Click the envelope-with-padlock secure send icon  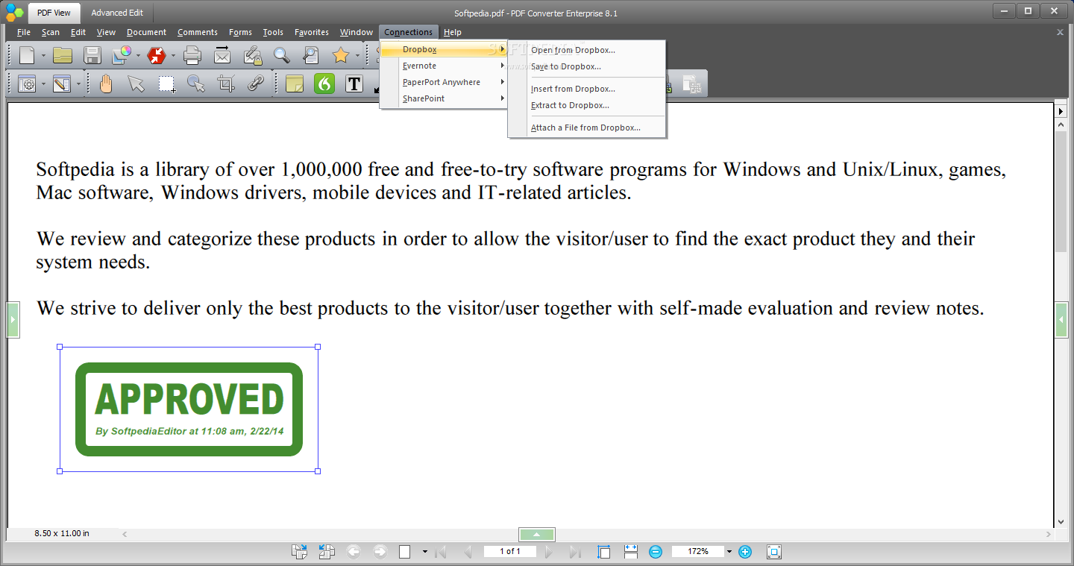pyautogui.click(x=252, y=55)
